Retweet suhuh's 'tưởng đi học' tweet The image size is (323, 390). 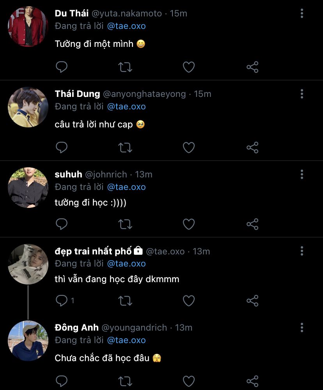click(125, 224)
